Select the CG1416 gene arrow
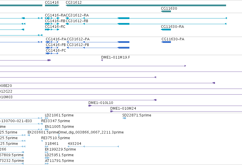 [x=52, y=5]
